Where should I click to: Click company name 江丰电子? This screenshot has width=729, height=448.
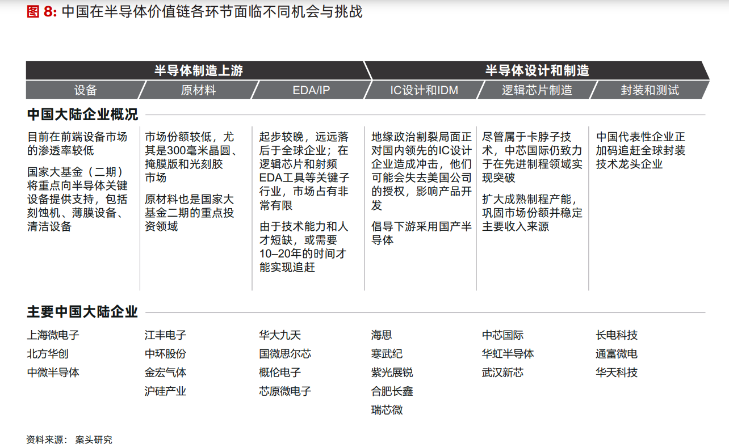click(165, 335)
